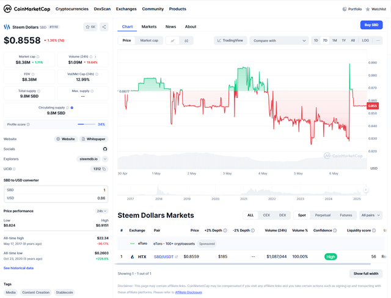Click the Market cap info icon
Image resolution: width=391 pixels, height=298 pixels.
[38, 57]
